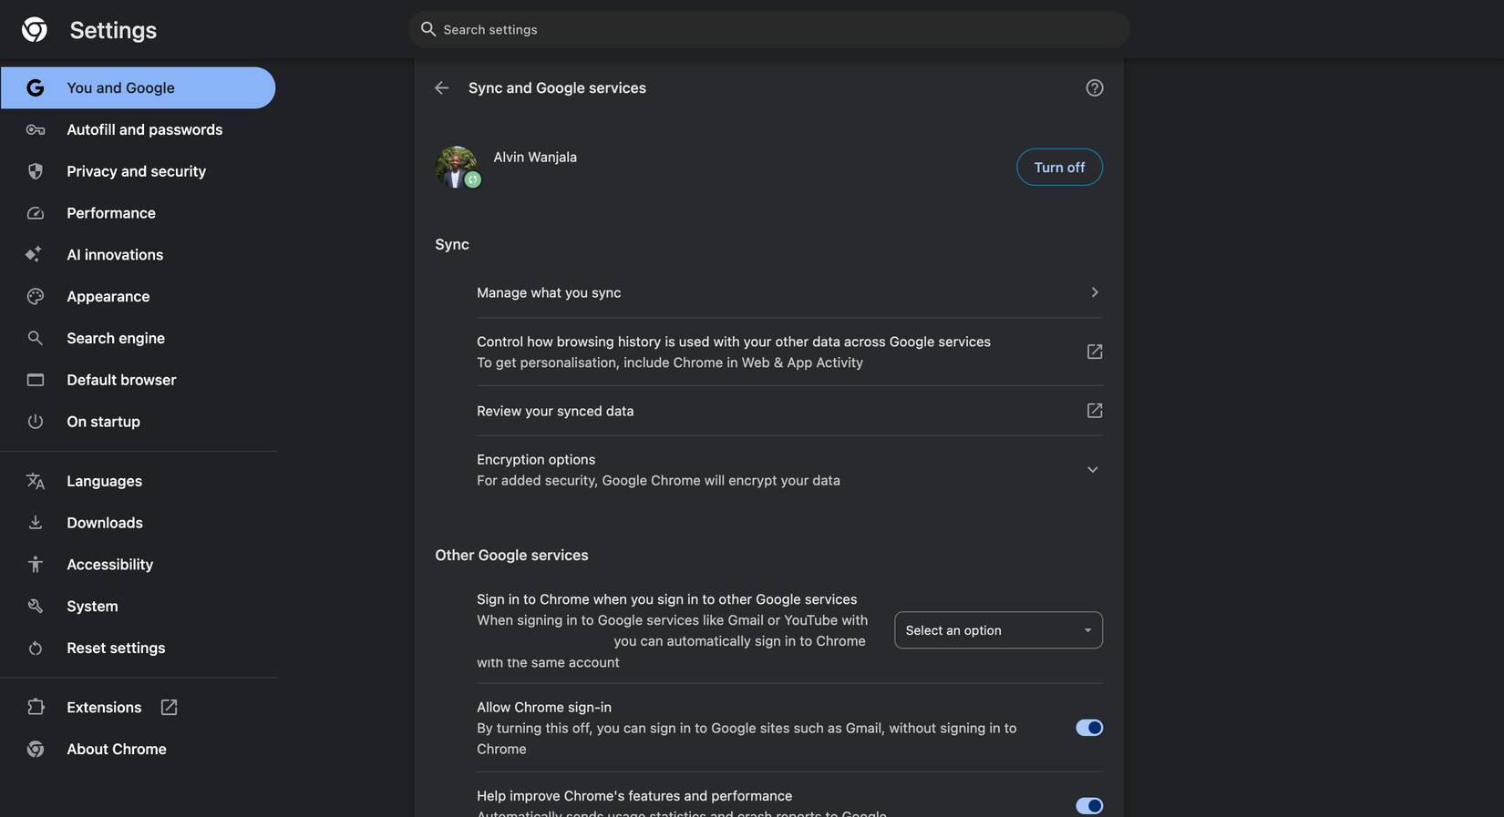Go back using the arrow button
Screen dimensions: 1504x817
(x=441, y=87)
